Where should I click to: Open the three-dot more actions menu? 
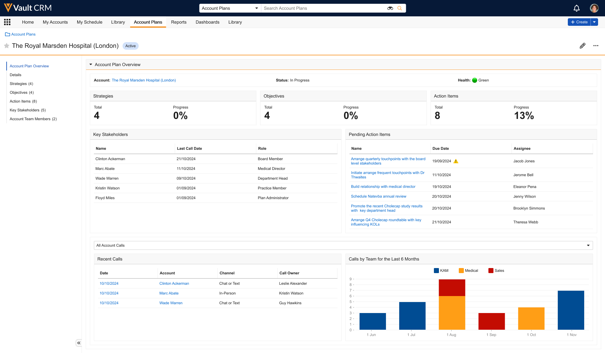pos(596,46)
